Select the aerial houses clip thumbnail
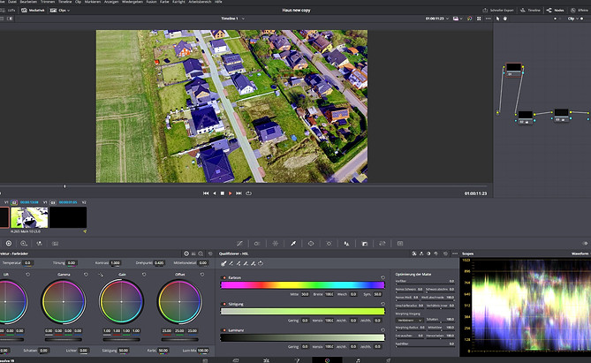 pyautogui.click(x=29, y=216)
